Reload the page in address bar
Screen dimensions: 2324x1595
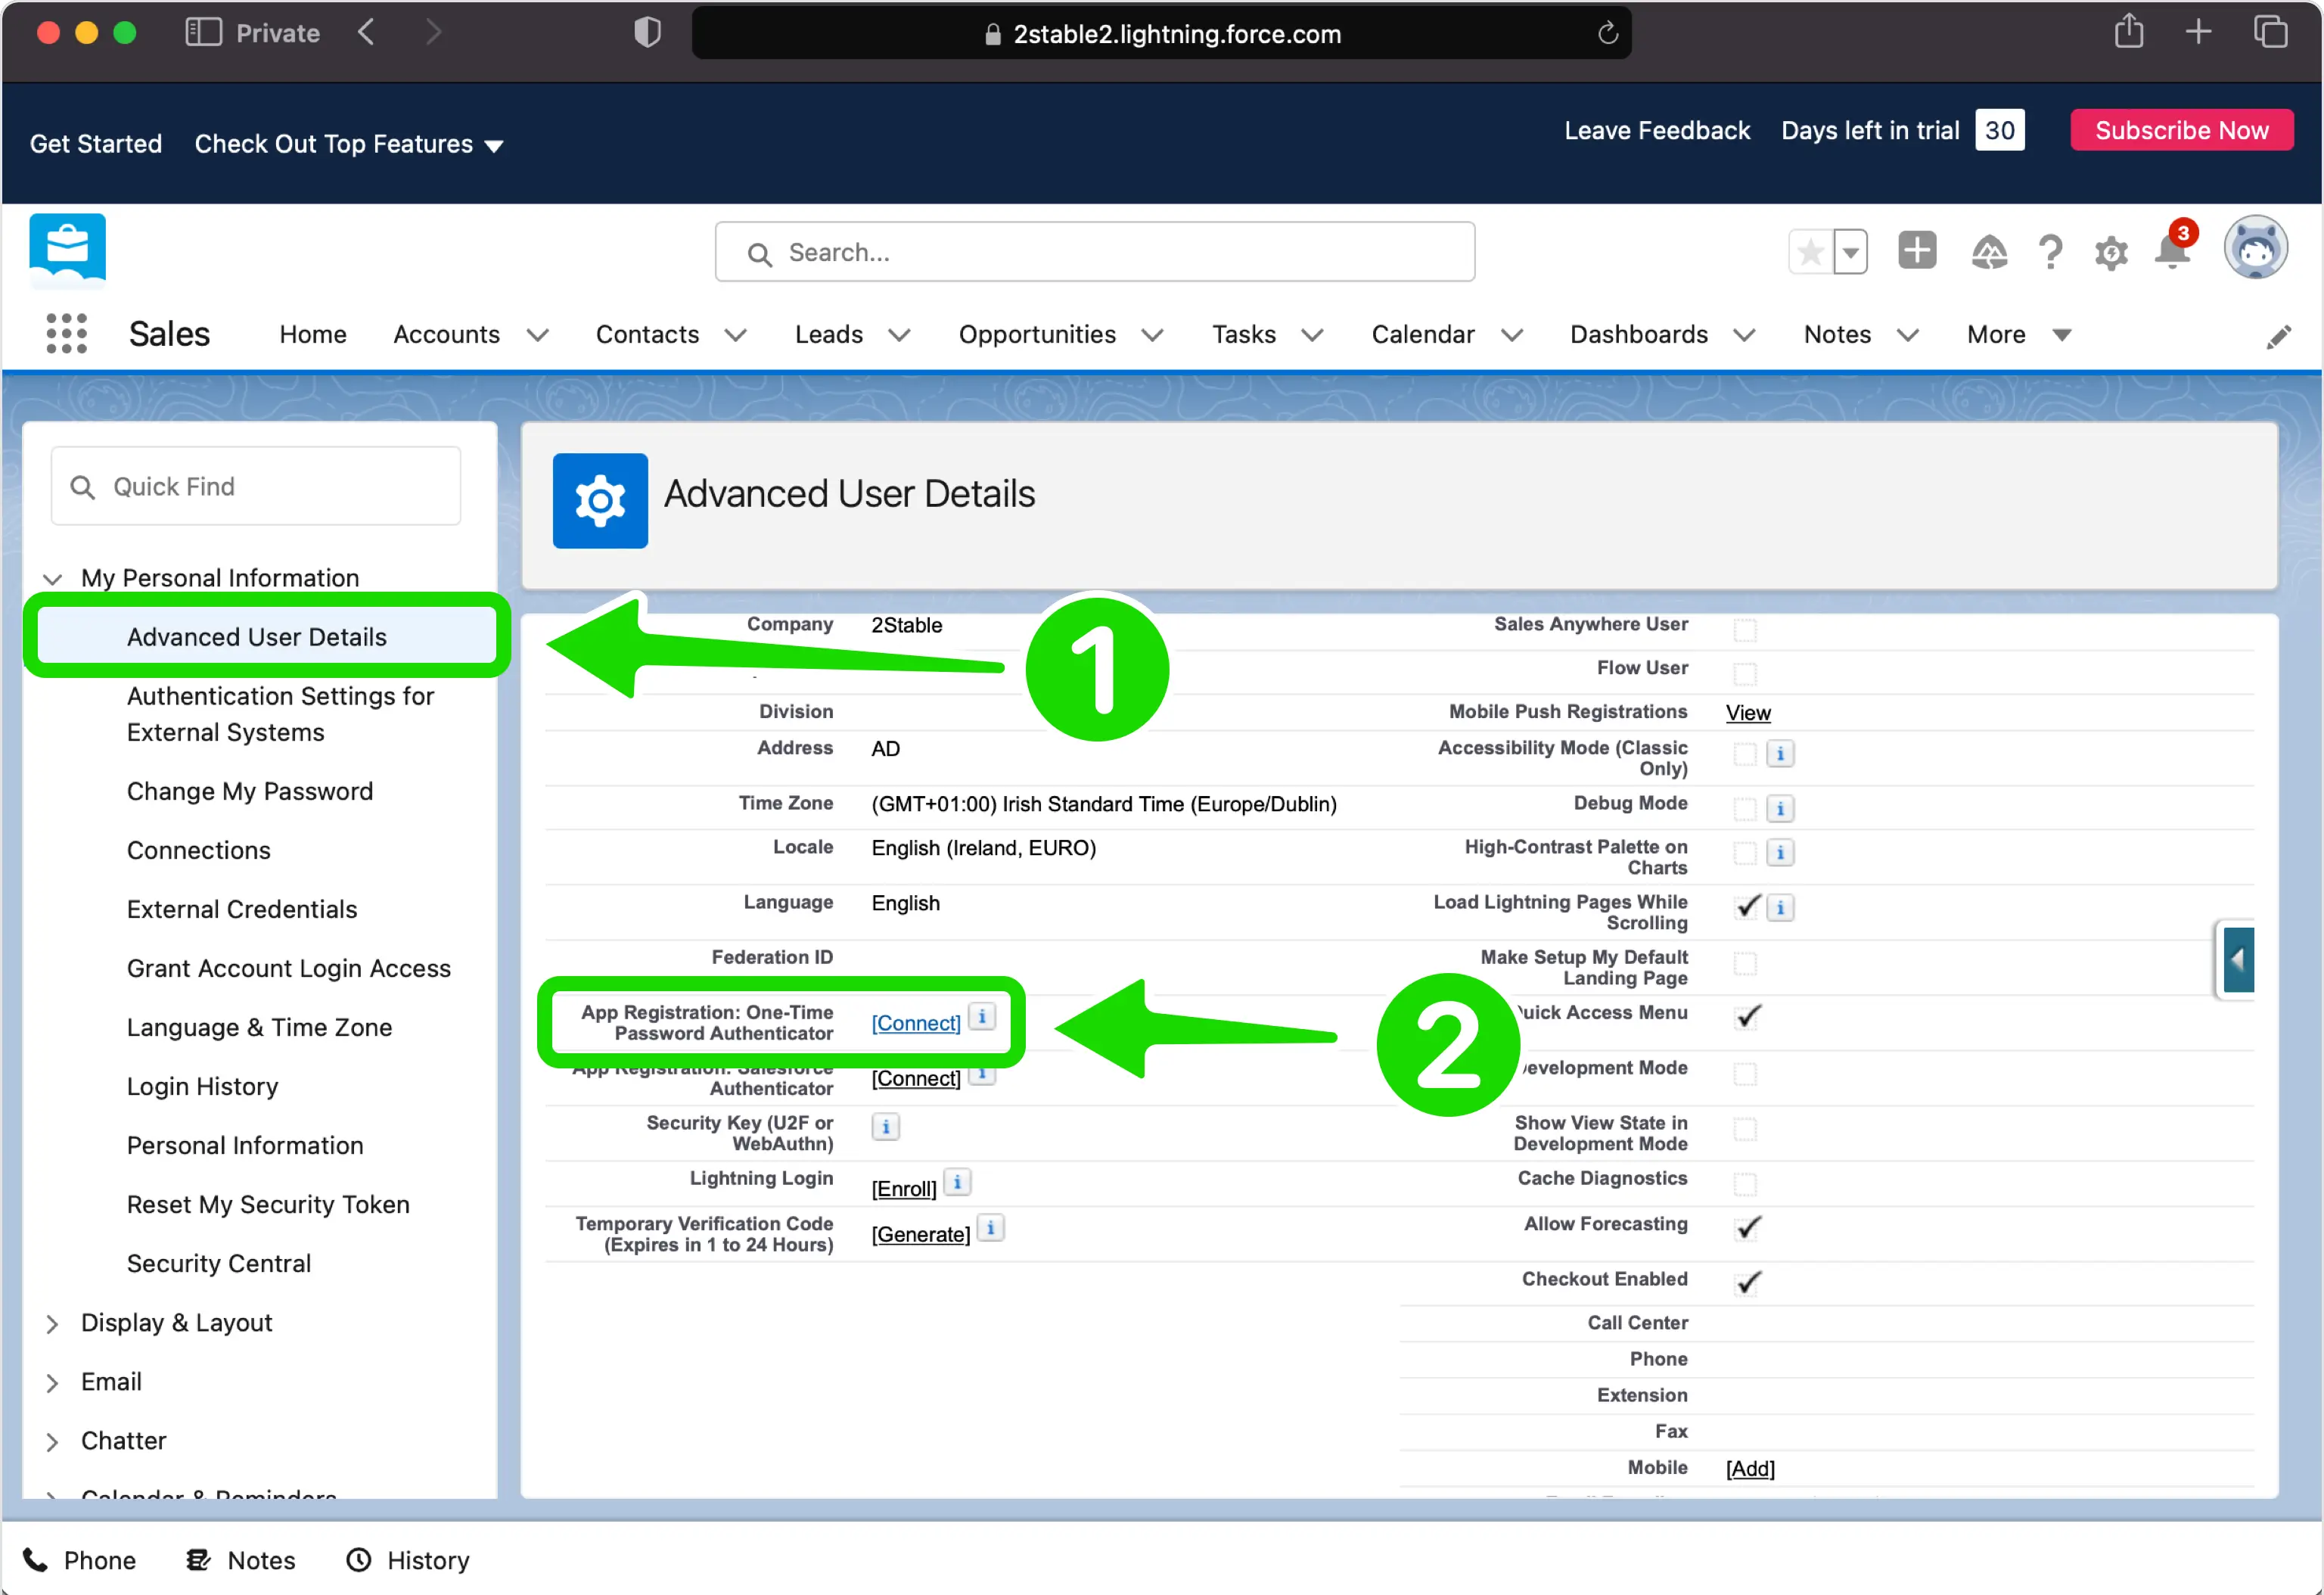coord(1607,34)
